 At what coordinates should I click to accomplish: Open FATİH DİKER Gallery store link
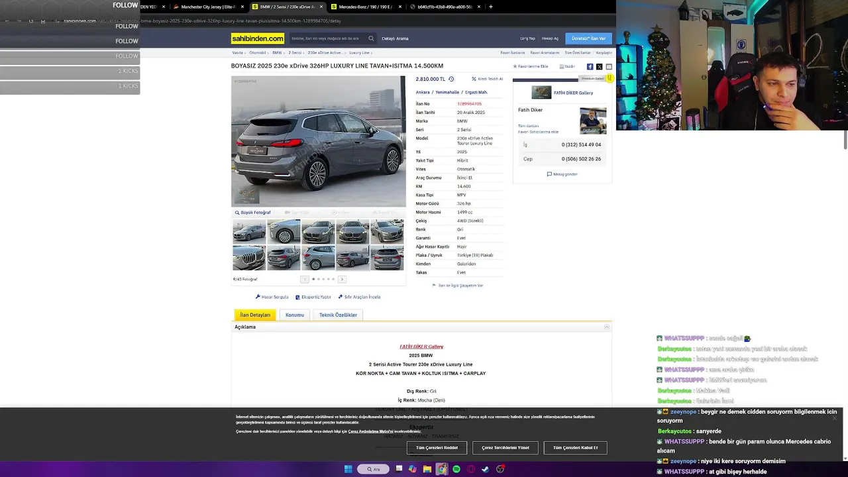pyautogui.click(x=573, y=93)
